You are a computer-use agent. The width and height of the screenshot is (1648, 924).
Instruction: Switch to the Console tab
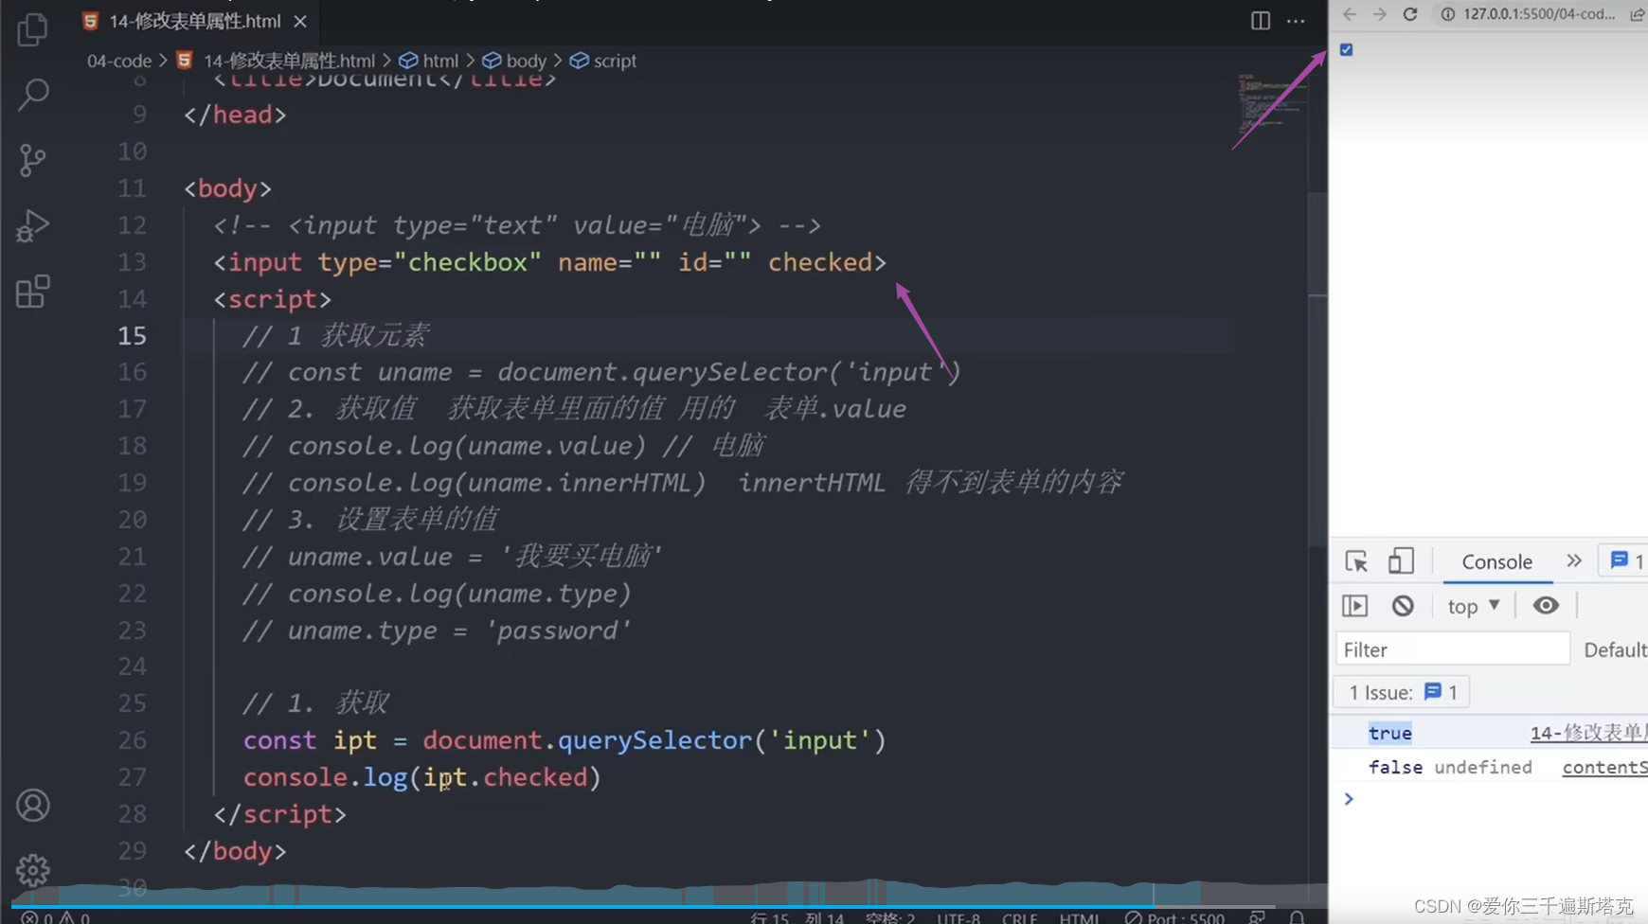click(1496, 561)
